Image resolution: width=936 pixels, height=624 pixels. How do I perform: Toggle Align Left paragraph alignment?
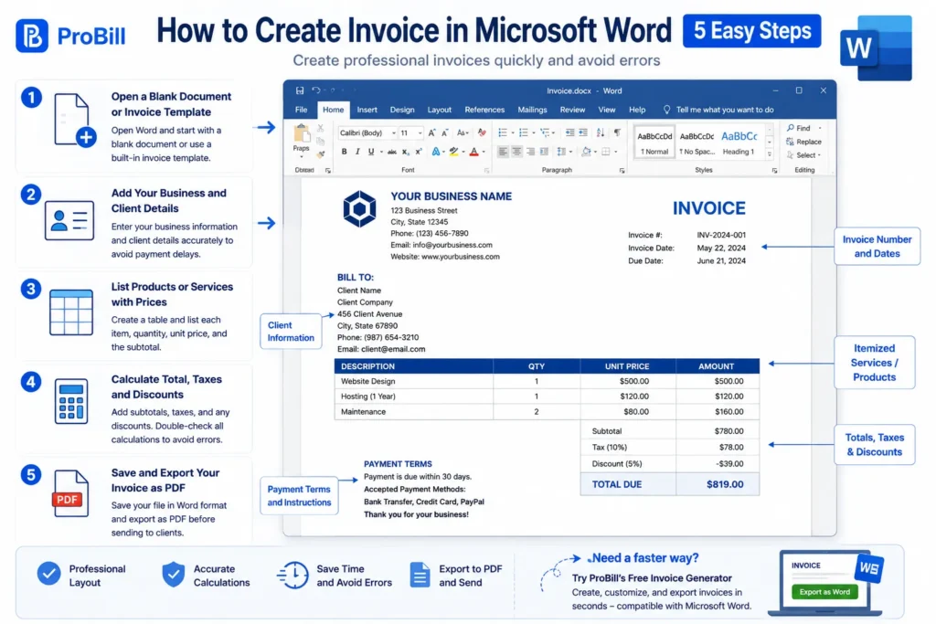504,152
